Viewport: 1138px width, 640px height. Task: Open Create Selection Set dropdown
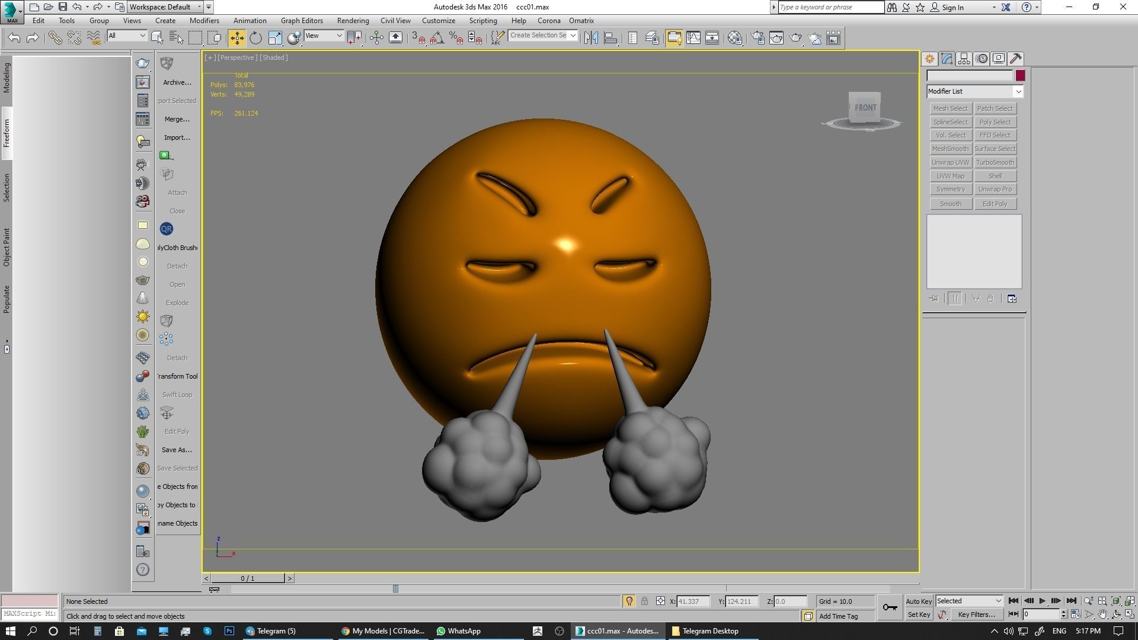(543, 36)
